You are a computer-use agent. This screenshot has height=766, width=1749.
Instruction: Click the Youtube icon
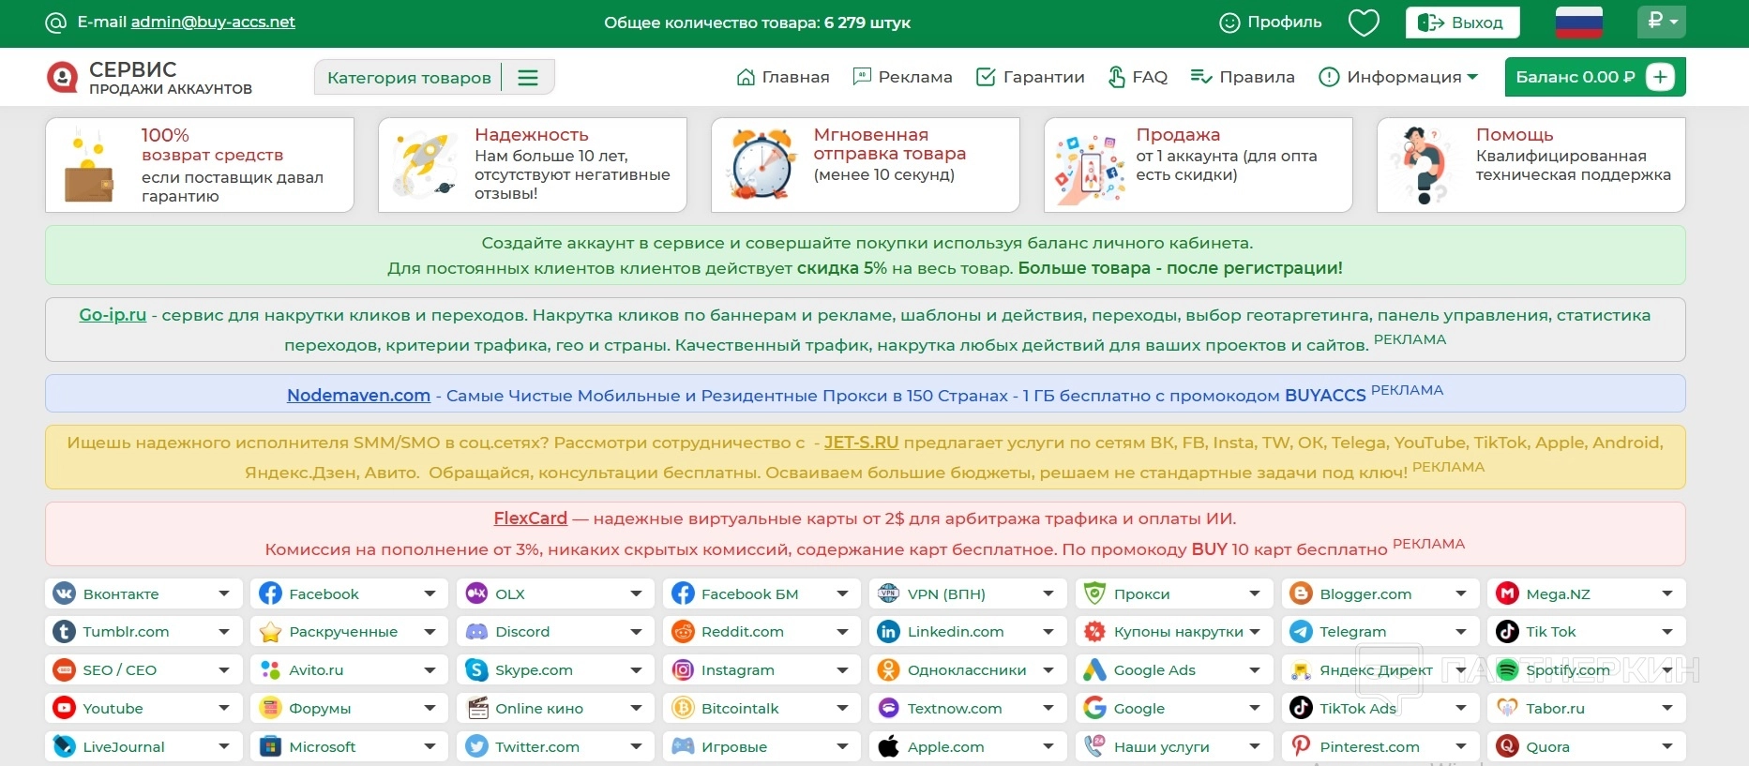[x=64, y=709]
